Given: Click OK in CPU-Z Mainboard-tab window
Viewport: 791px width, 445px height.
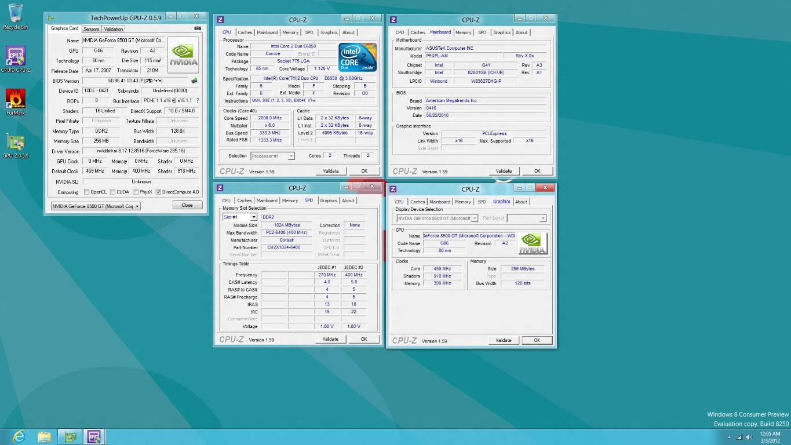Looking at the screenshot, I should pos(537,171).
